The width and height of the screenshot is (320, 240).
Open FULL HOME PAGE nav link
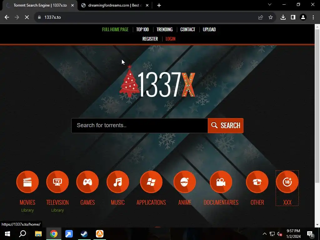click(115, 29)
